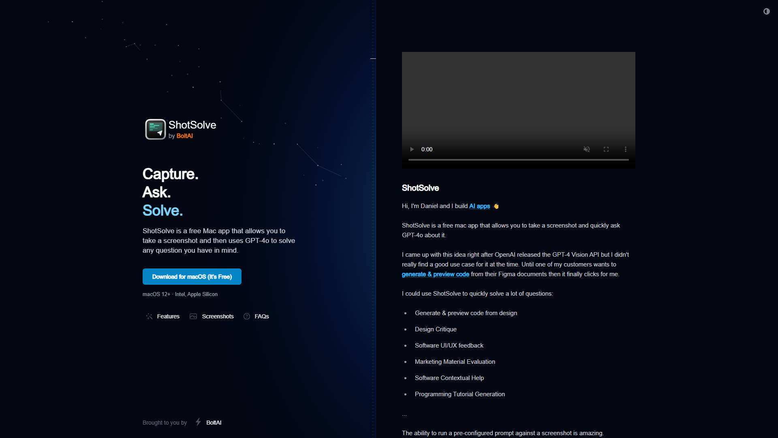
Task: Go to Features section
Action: coord(168,316)
